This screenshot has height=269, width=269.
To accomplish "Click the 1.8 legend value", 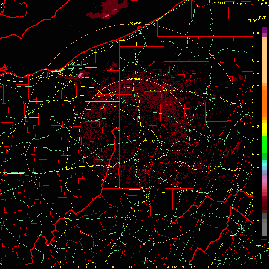I will click(256, 166).
